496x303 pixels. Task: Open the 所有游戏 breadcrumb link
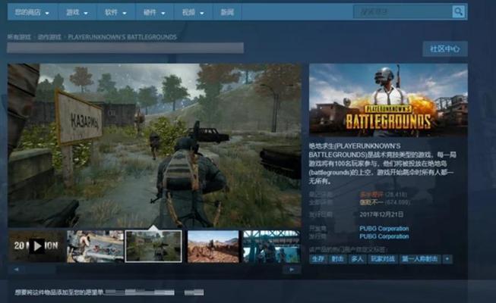pyautogui.click(x=19, y=37)
